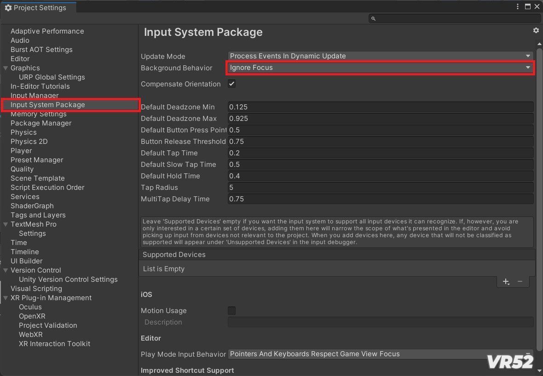Edit the Tap Radius value
Screen dimensions: 543x376
pos(380,188)
